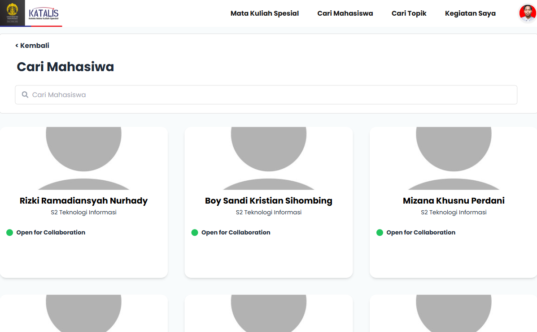Open the Mata Kuliah Spesial menu
Image resolution: width=537 pixels, height=332 pixels.
point(264,13)
